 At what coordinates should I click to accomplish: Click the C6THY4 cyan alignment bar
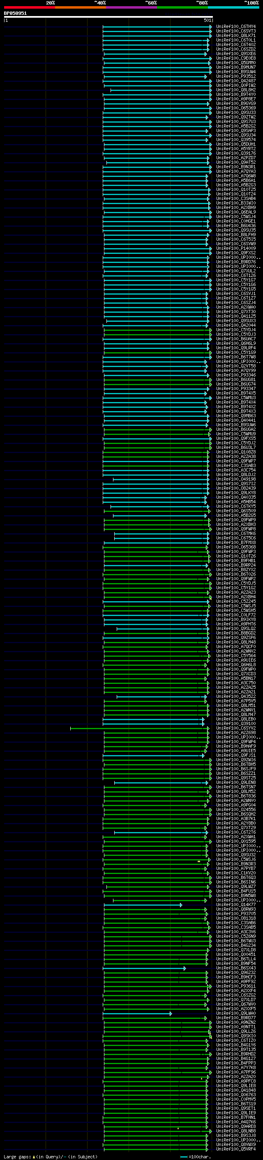pyautogui.click(x=157, y=27)
